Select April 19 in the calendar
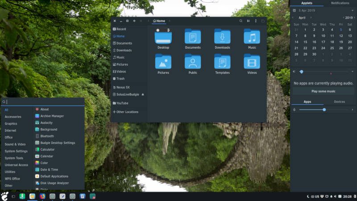Image resolution: width=357 pixels, height=201 pixels. (341, 42)
